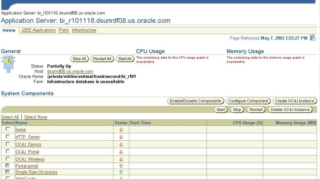The height and width of the screenshot is (179, 320).
Task: Tick the OC4J_Demos checkbox
Action: coord(8,144)
